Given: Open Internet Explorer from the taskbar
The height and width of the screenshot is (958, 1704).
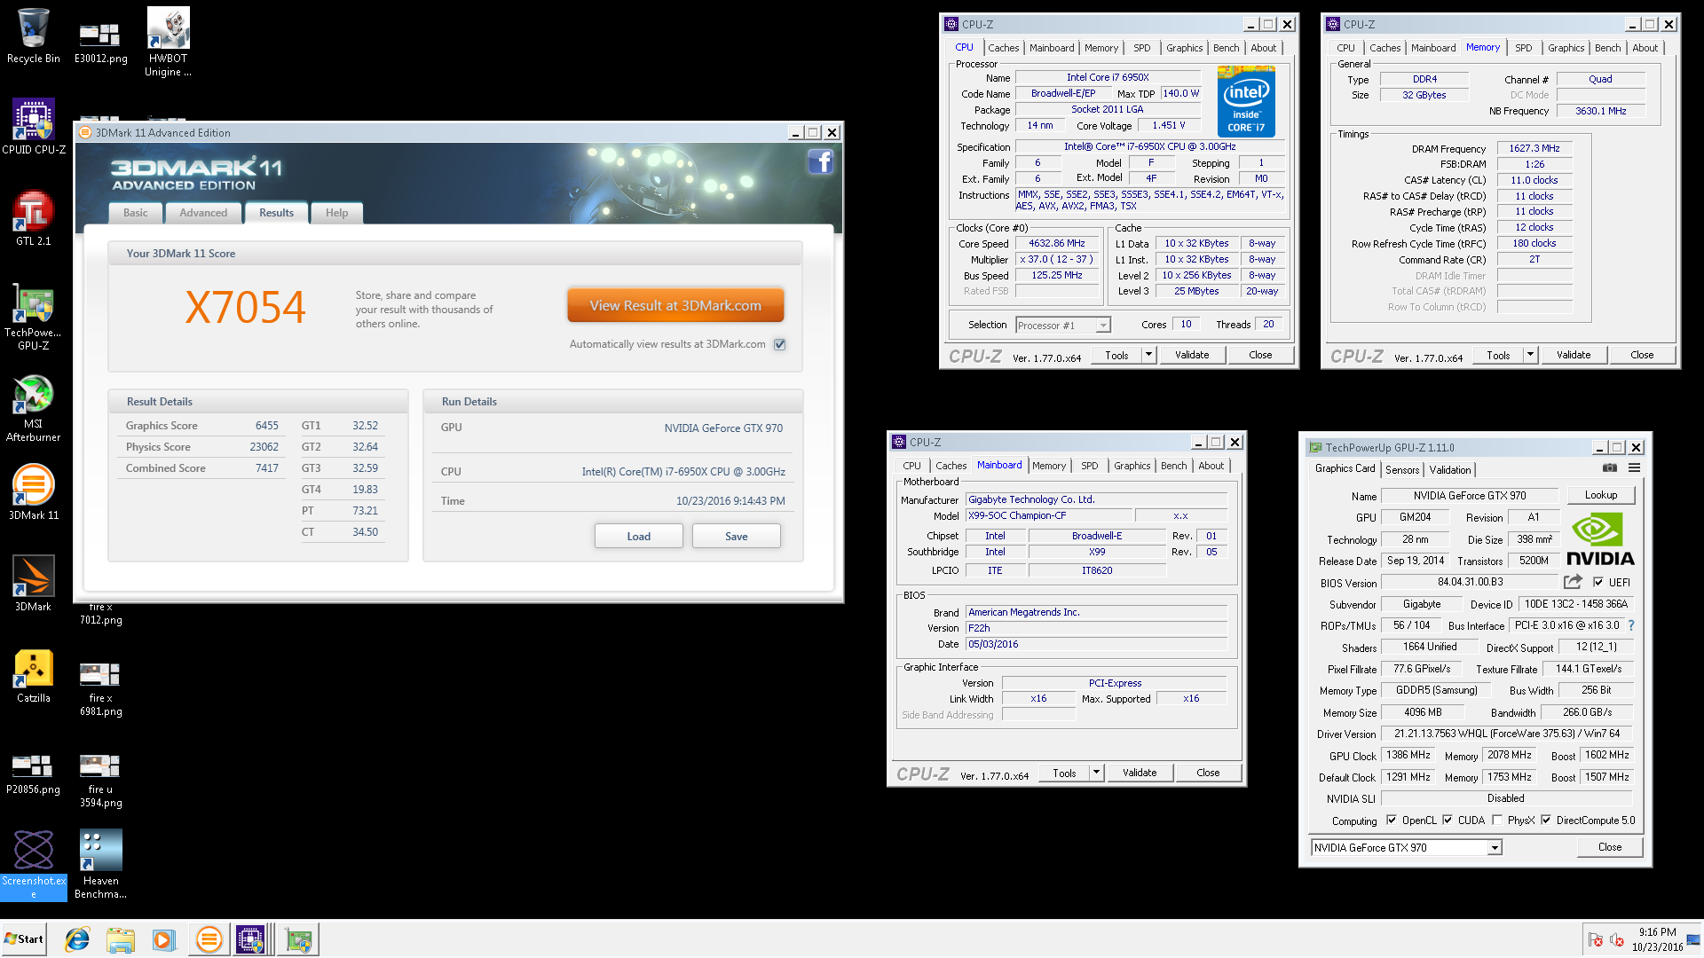Looking at the screenshot, I should (77, 939).
